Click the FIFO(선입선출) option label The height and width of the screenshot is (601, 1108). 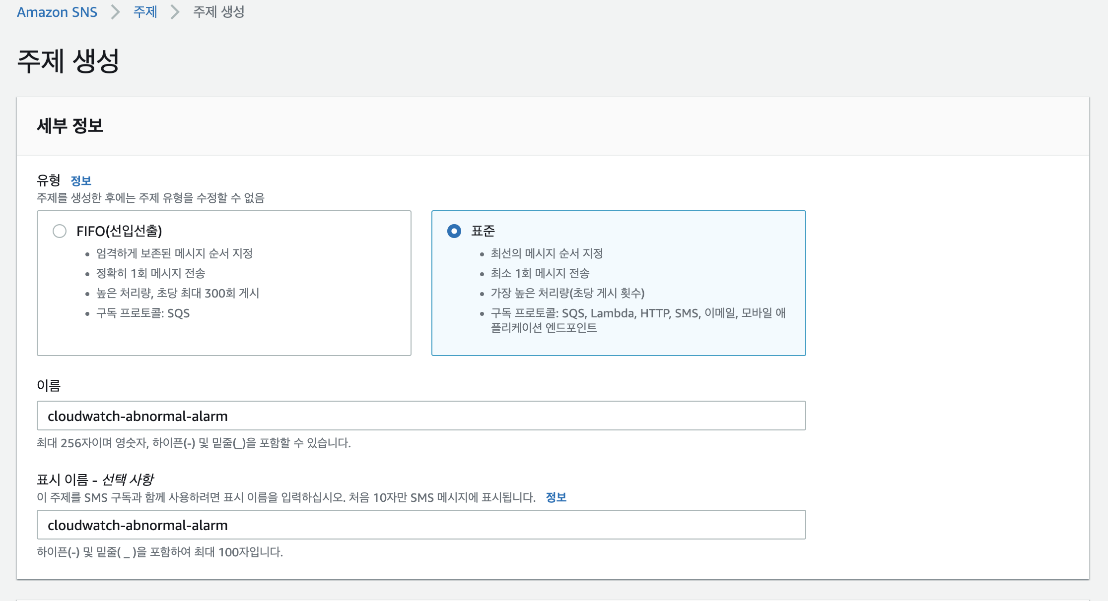(x=119, y=231)
